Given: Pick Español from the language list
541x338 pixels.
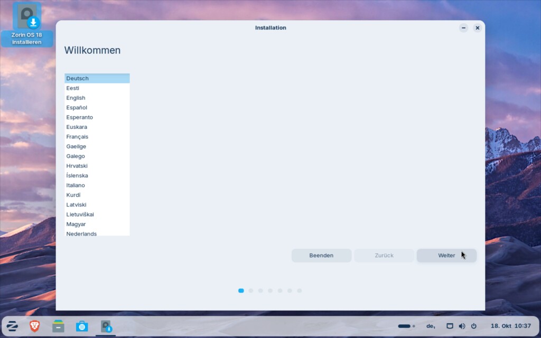Looking at the screenshot, I should [77, 108].
